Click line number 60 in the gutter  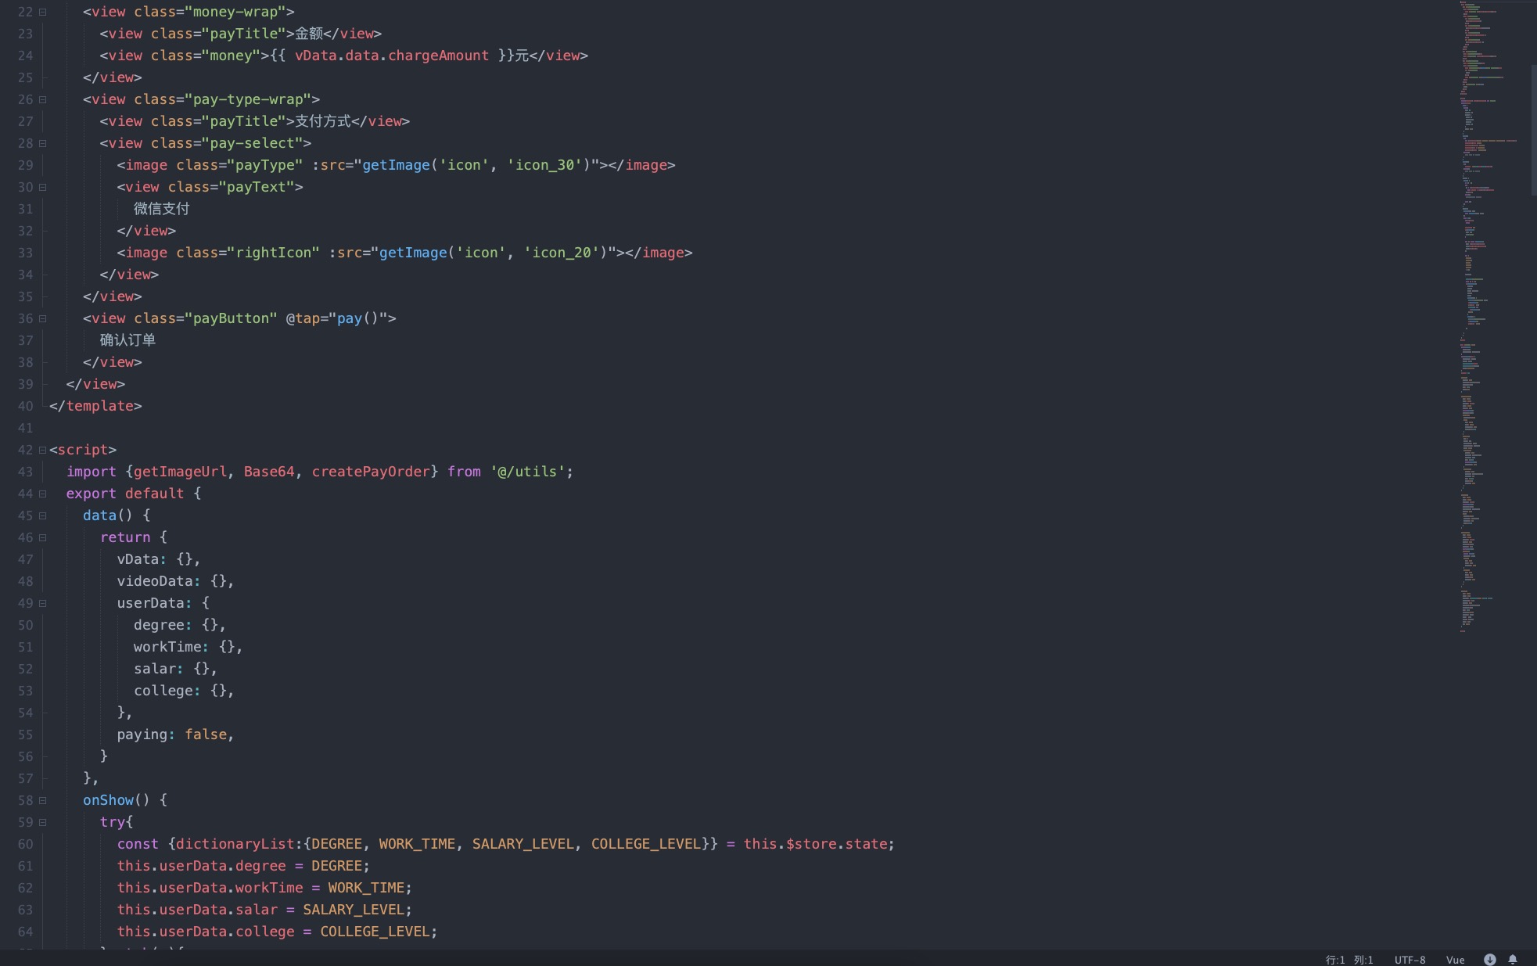25,844
